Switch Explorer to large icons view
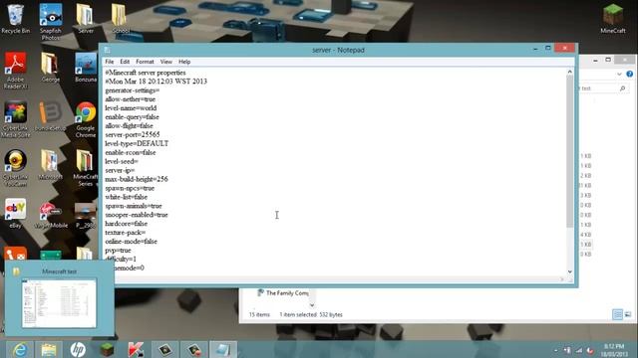This screenshot has height=358, width=638. [x=628, y=314]
